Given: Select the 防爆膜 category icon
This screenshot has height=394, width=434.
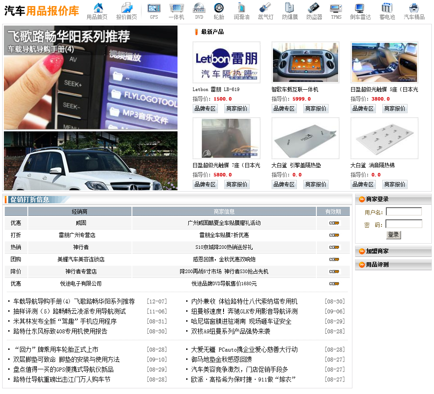Looking at the screenshot, I should click(x=290, y=8).
